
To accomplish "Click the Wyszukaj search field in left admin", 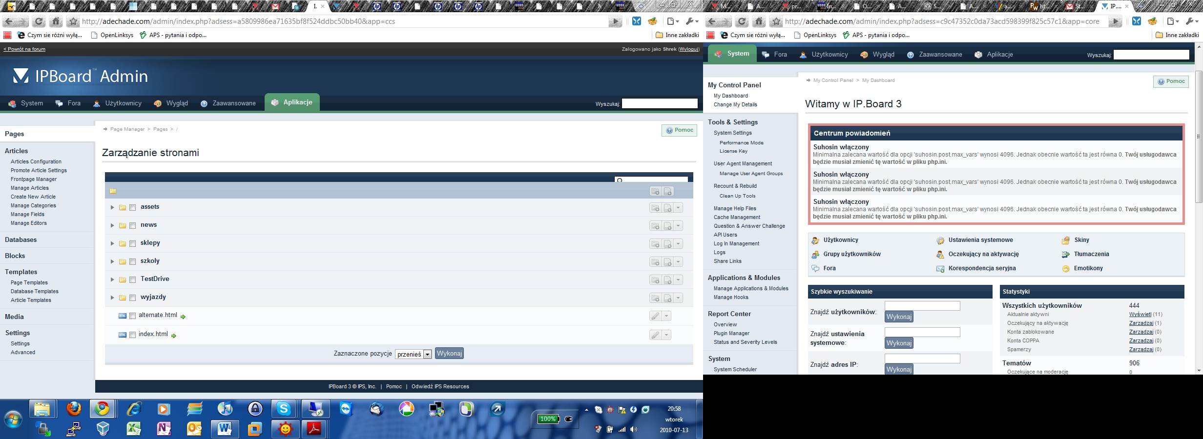I will pyautogui.click(x=659, y=103).
